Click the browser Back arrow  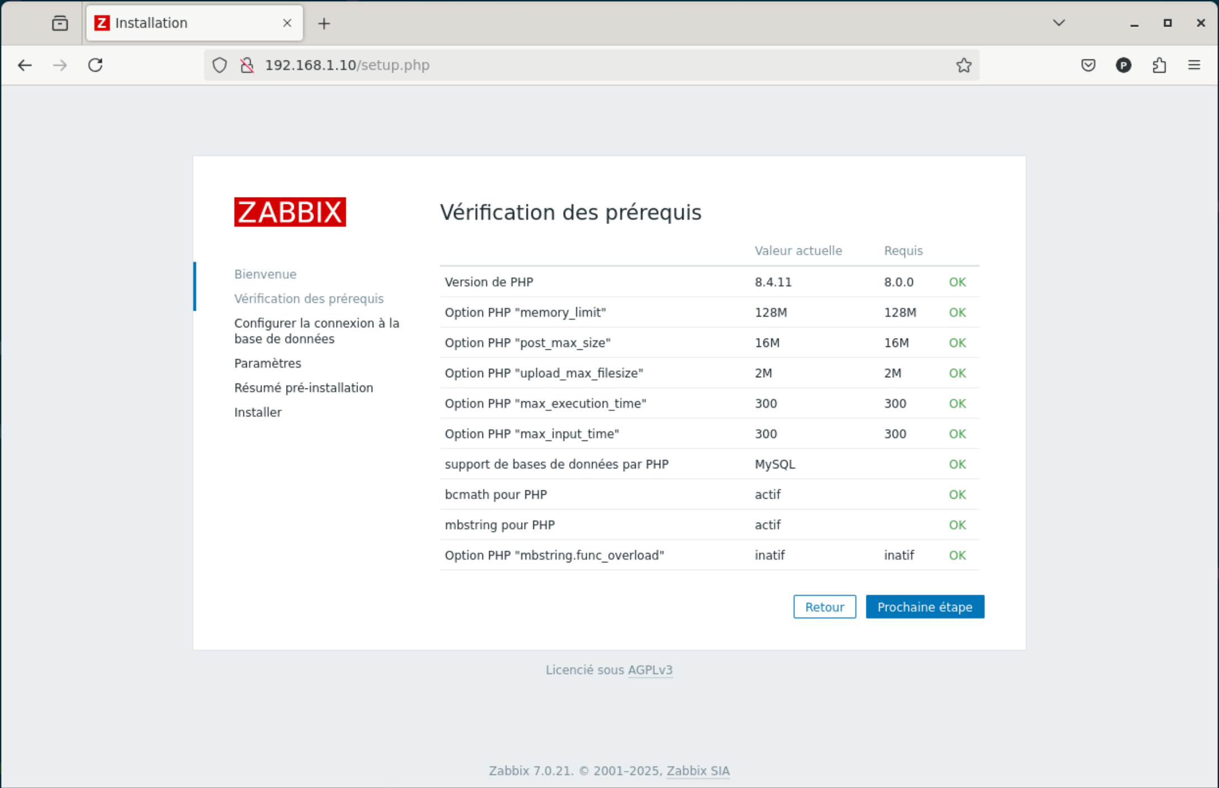(x=25, y=65)
